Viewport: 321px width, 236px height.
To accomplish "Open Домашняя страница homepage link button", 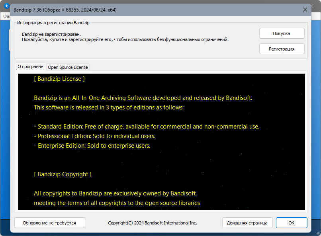I will (x=247, y=223).
